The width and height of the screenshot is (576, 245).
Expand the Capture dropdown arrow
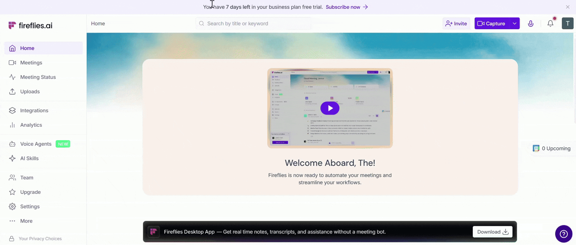(x=514, y=23)
